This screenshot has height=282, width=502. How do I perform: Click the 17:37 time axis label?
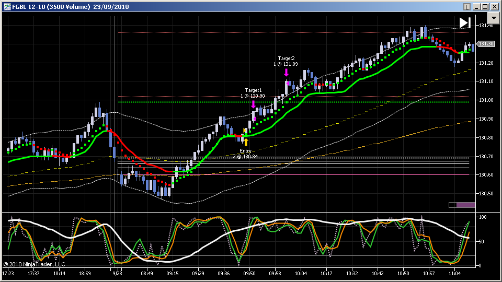33,273
